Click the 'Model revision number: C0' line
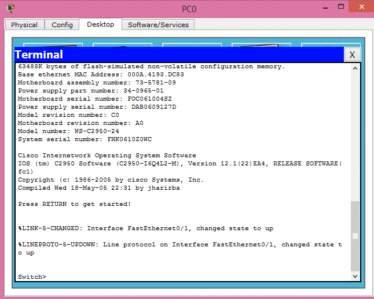The height and width of the screenshot is (299, 374). tap(68, 115)
